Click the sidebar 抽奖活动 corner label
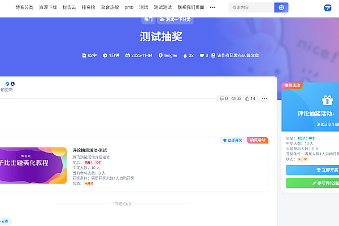339x226 pixels. coord(292,85)
